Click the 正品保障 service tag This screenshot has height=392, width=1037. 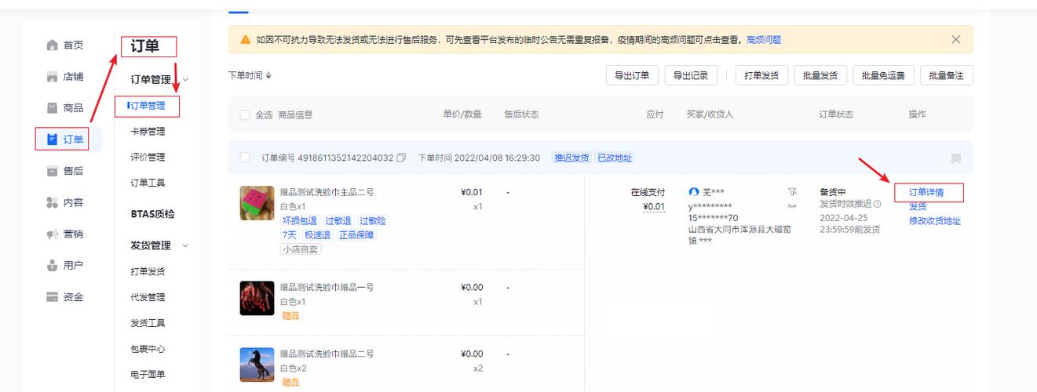356,234
